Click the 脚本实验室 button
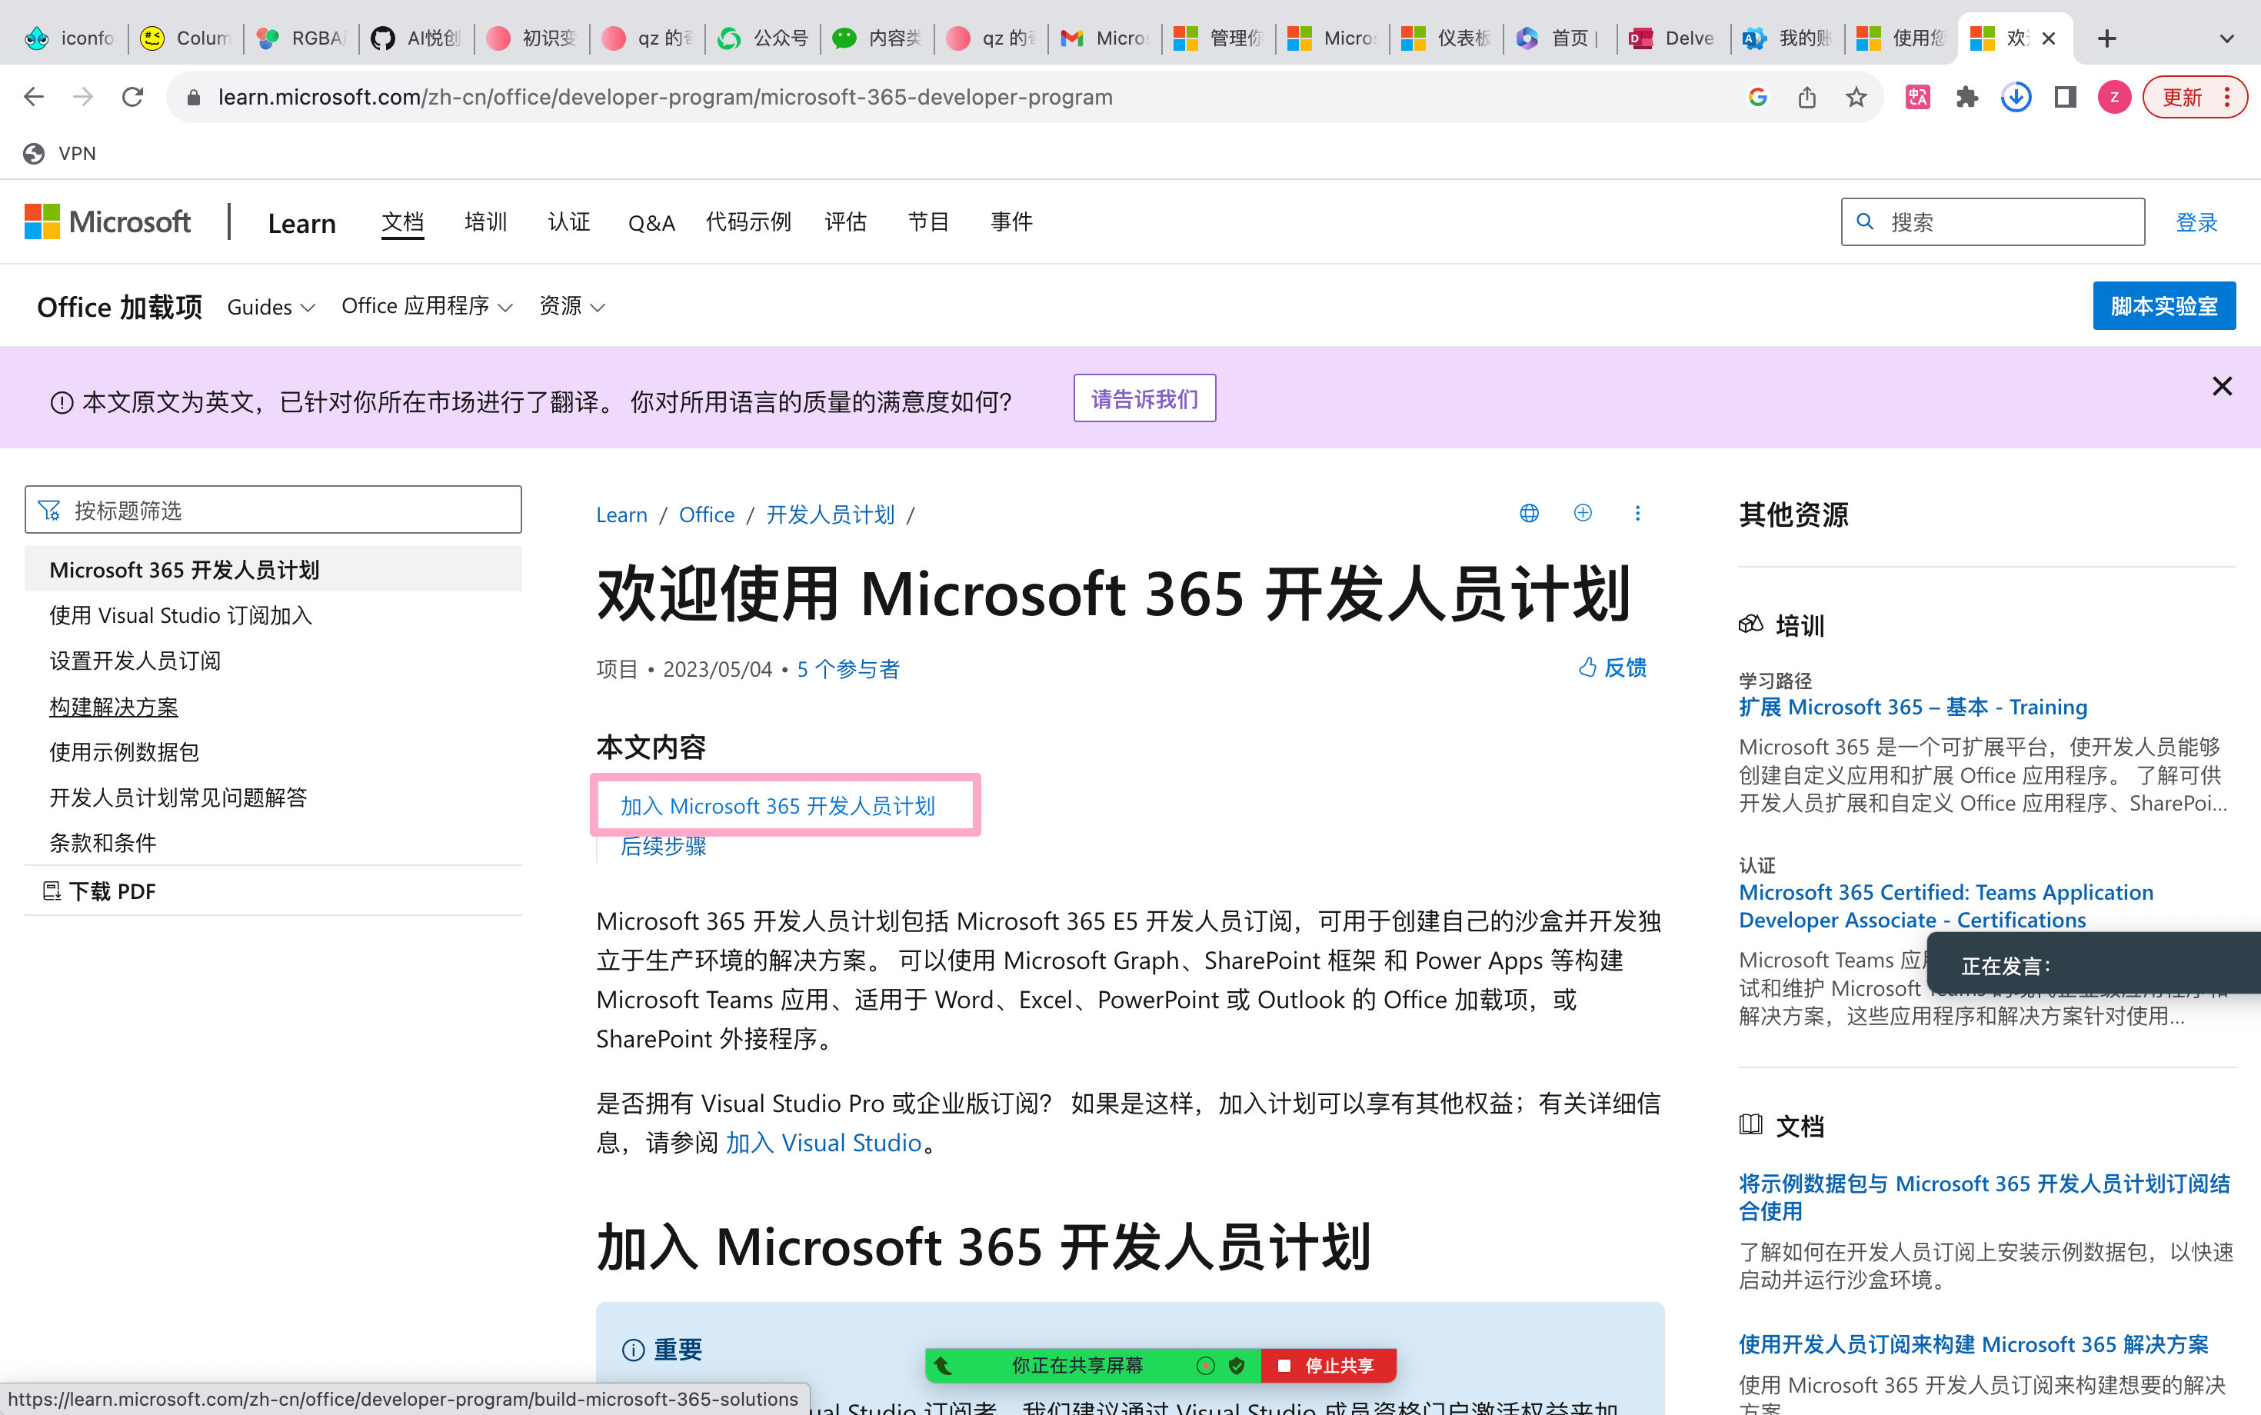The width and height of the screenshot is (2261, 1415). 2165,306
